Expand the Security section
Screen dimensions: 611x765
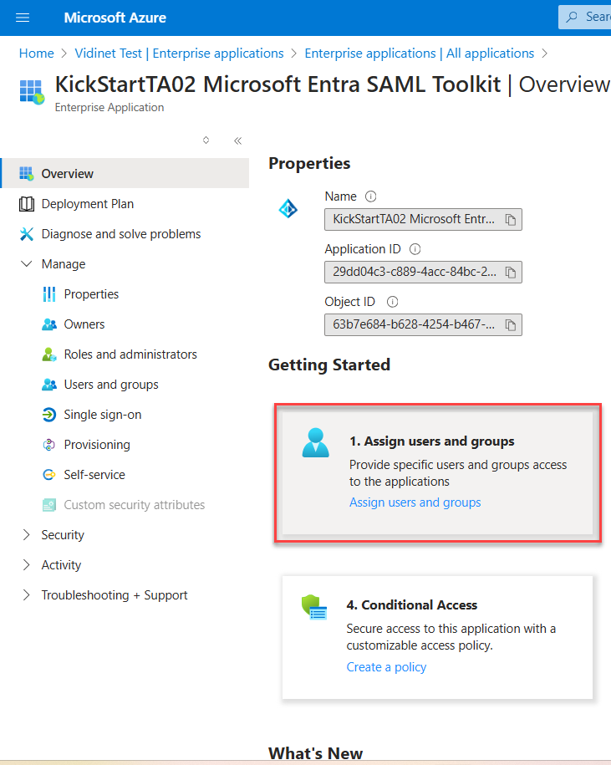click(x=26, y=535)
